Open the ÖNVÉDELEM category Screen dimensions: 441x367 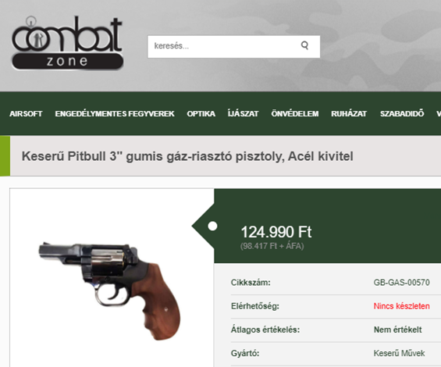[x=295, y=114]
